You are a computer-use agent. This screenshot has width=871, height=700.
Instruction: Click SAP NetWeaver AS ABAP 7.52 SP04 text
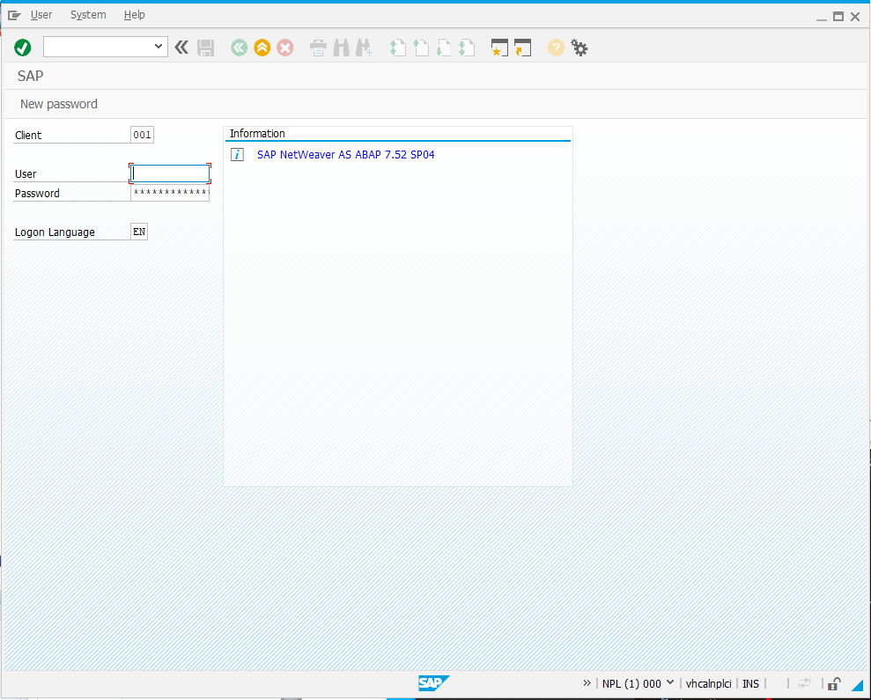(345, 155)
